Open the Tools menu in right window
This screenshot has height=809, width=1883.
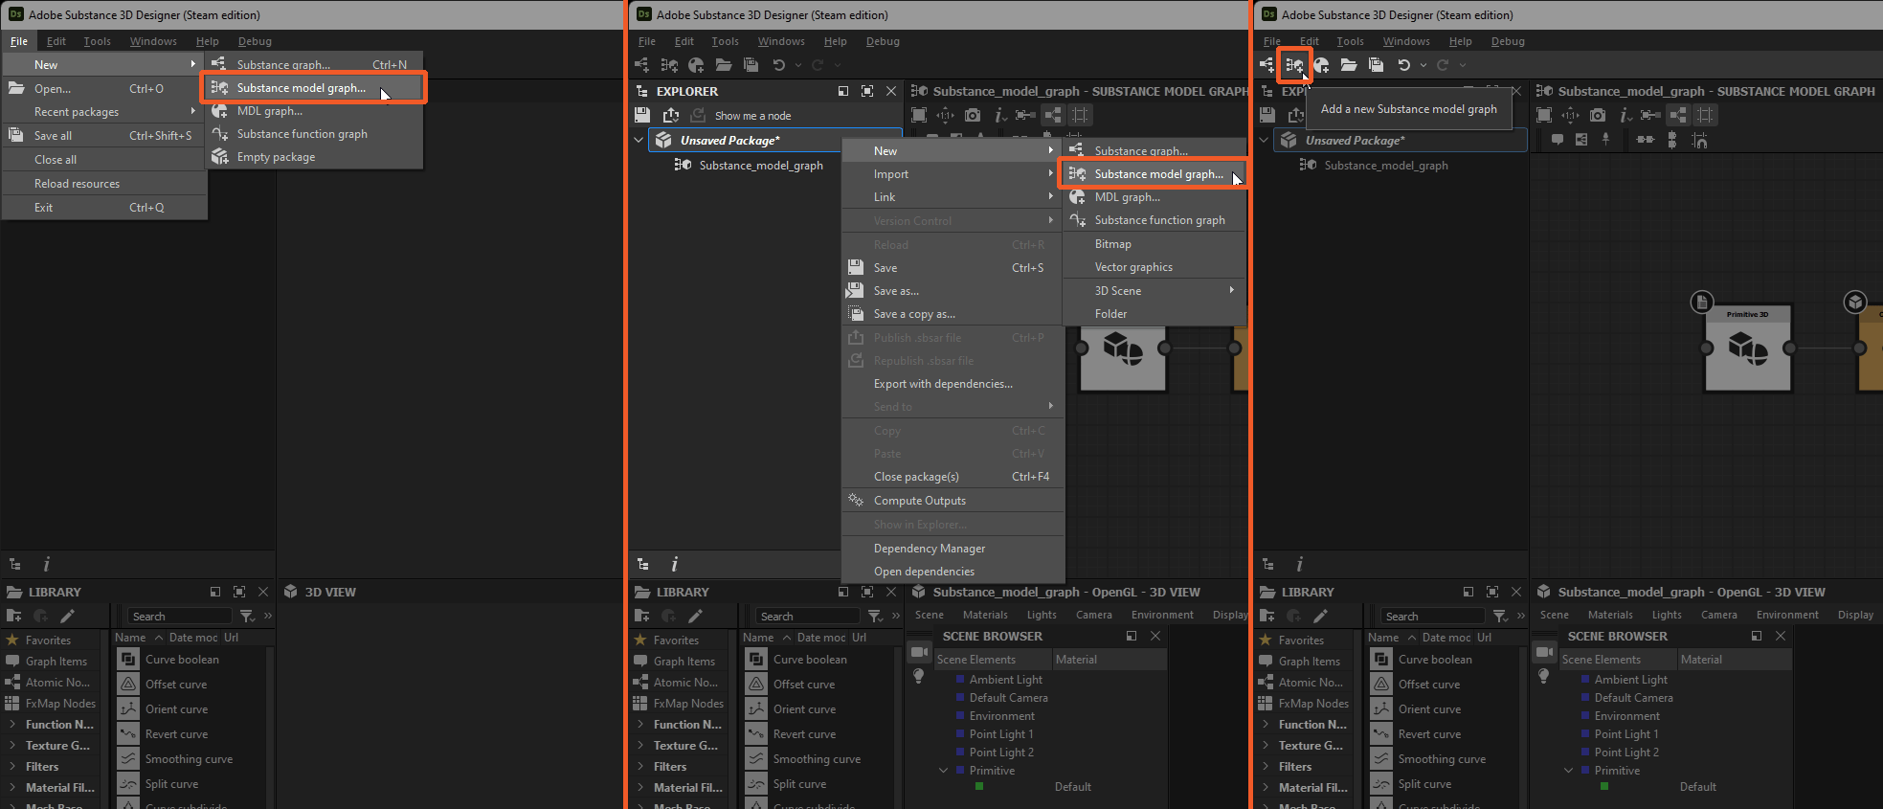pos(1350,41)
